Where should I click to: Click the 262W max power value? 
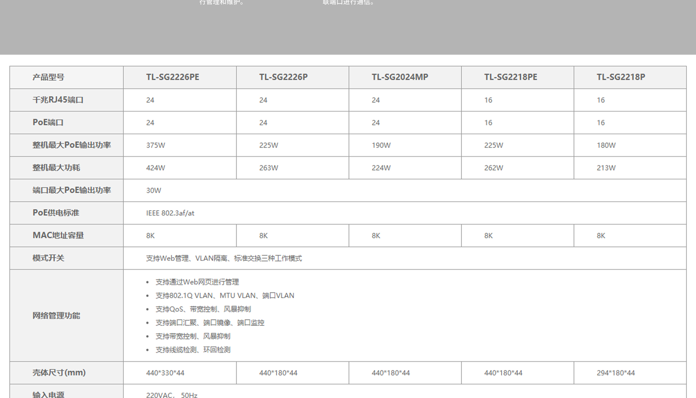coord(493,168)
